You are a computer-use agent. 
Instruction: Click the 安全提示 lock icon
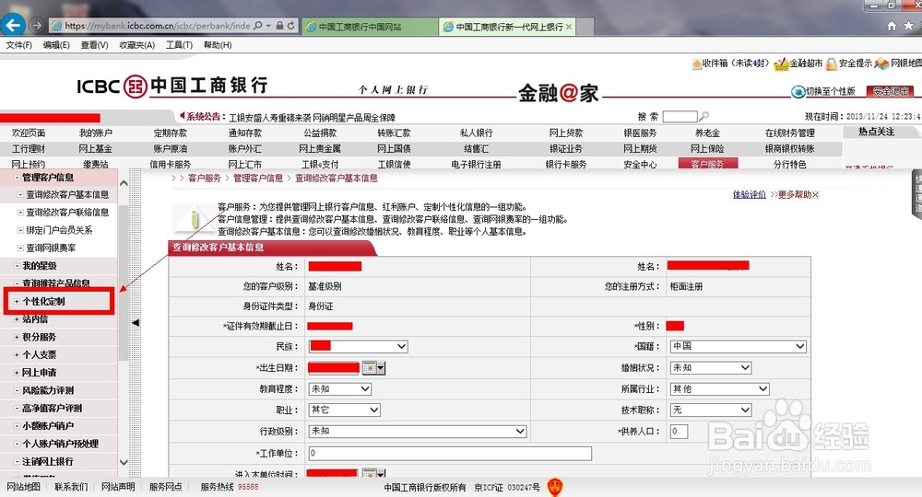pos(832,64)
